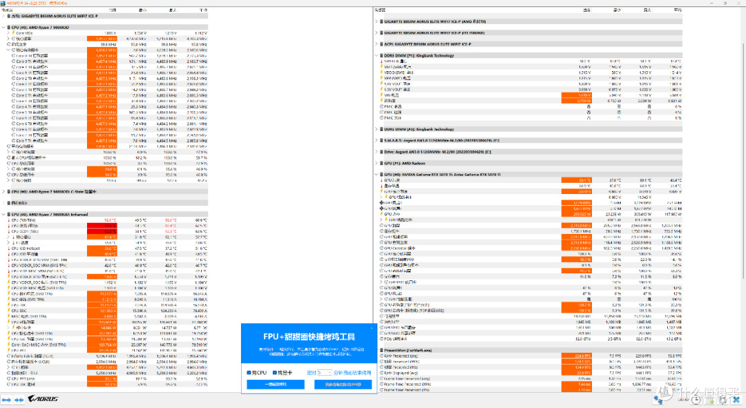This screenshot has height=408, width=746.
Task: Expand DDR5 DIMM [#2] Kingbank group
Action: coord(376,129)
